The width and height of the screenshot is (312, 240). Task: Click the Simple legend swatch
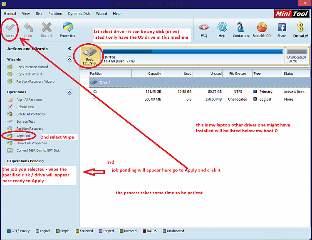tap(58, 231)
